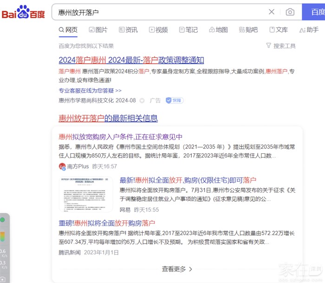Open the 文库 tab
The image size is (325, 283).
tap(279, 30)
